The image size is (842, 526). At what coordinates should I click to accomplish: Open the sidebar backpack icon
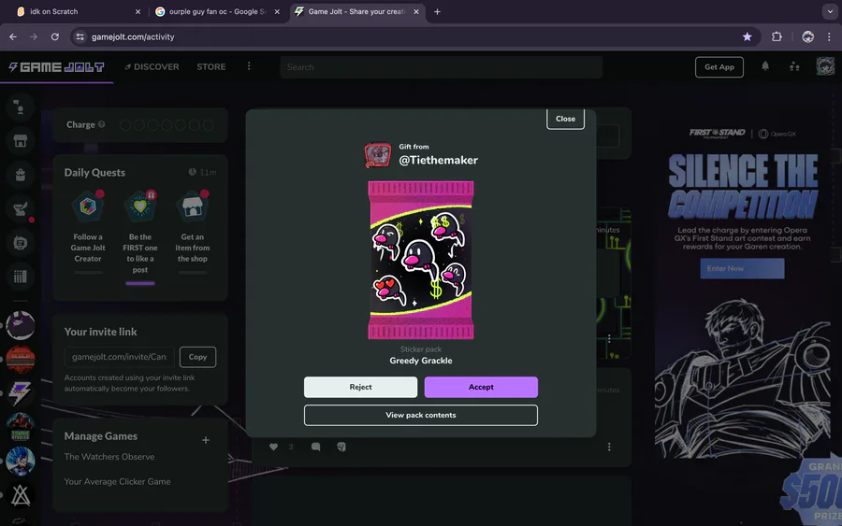tap(21, 175)
